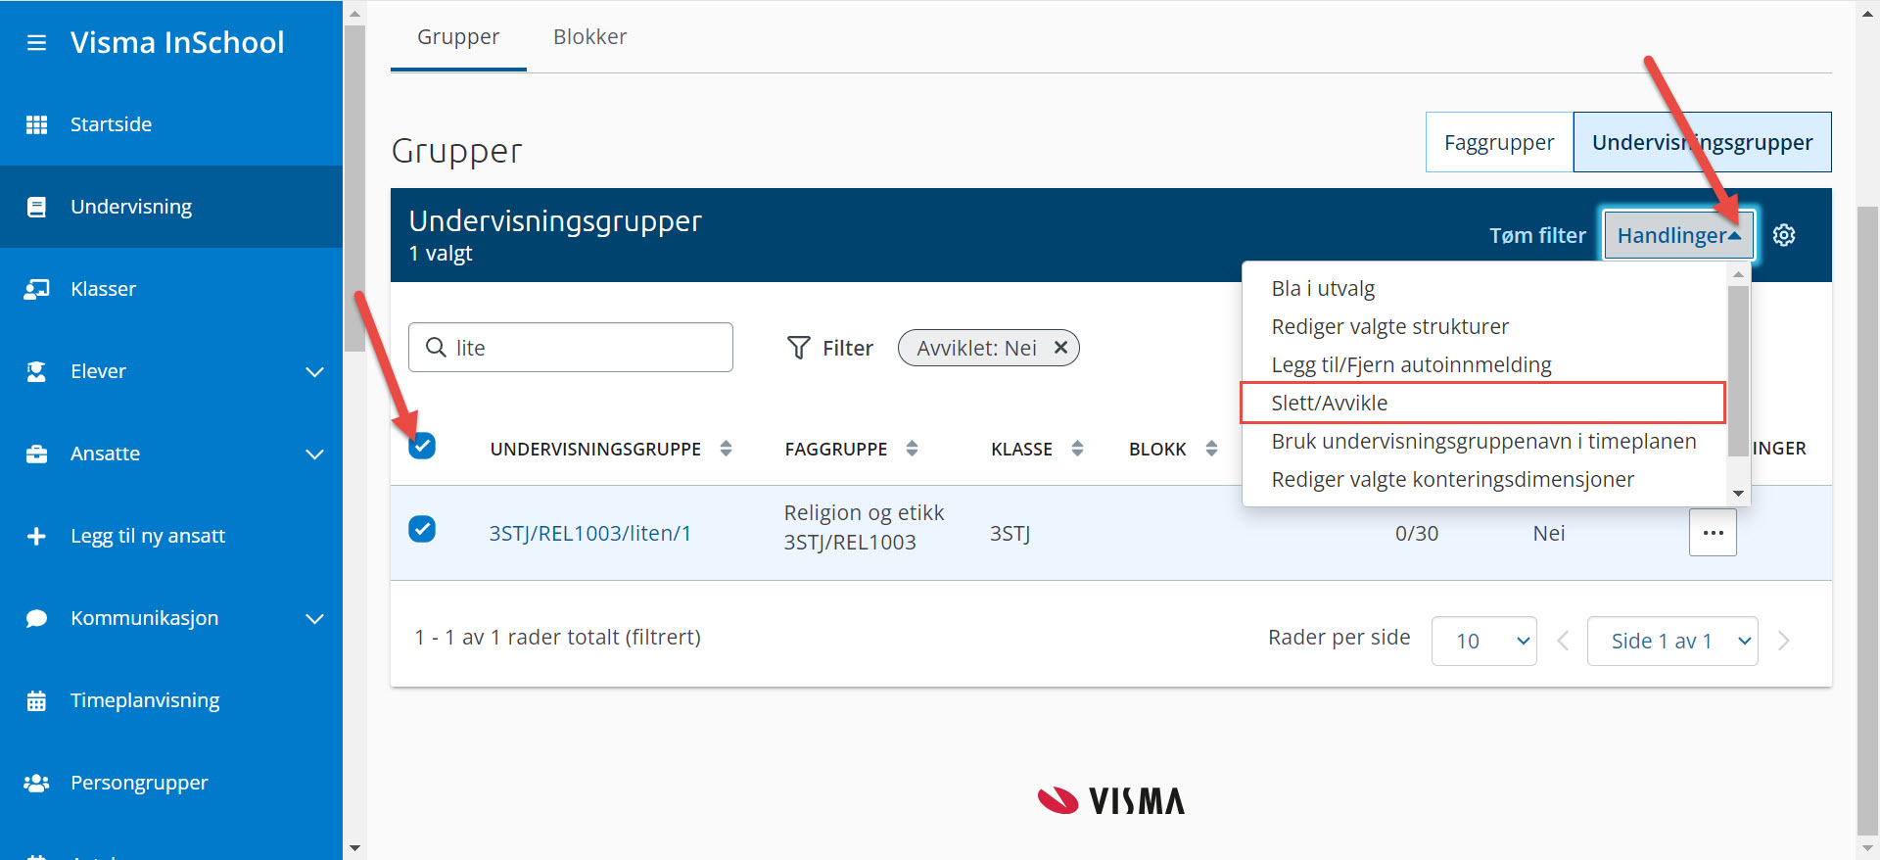Click the Undervisningsgrupper toggle button
The width and height of the screenshot is (1880, 860).
pyautogui.click(x=1702, y=142)
